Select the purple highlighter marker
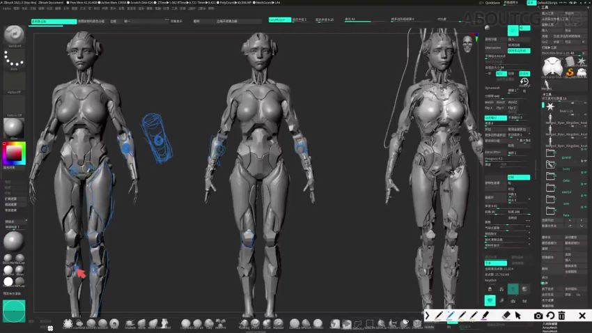 tap(485, 316)
